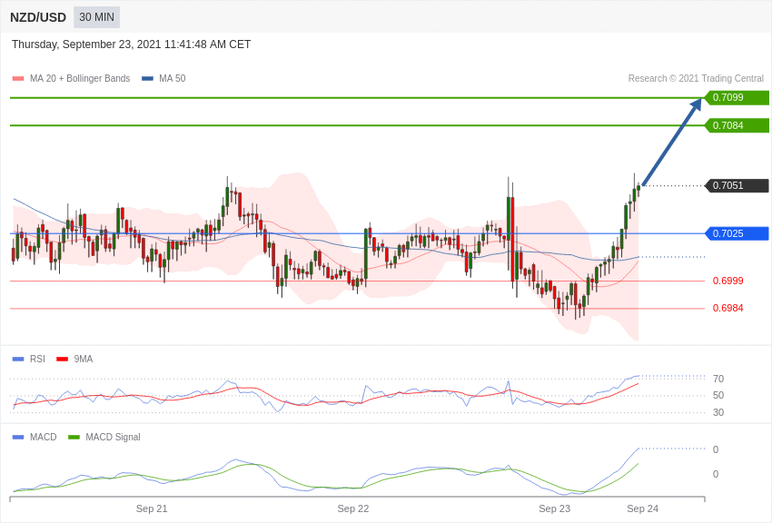
Task: Click the black 0.7051 current price tag
Action: [737, 185]
